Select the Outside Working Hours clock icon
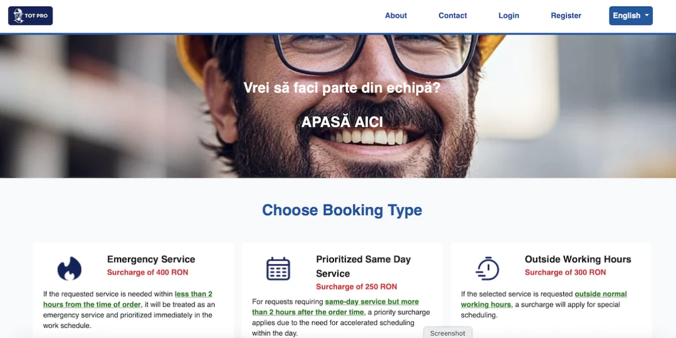 pyautogui.click(x=487, y=269)
